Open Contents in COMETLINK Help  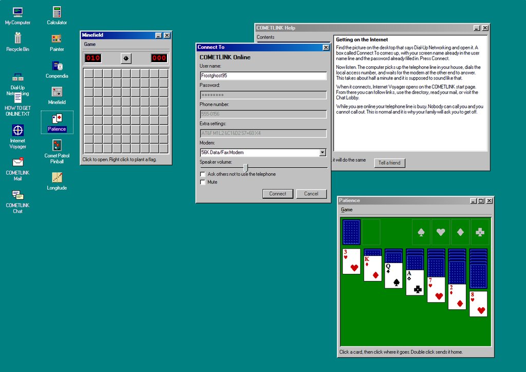[x=266, y=37]
